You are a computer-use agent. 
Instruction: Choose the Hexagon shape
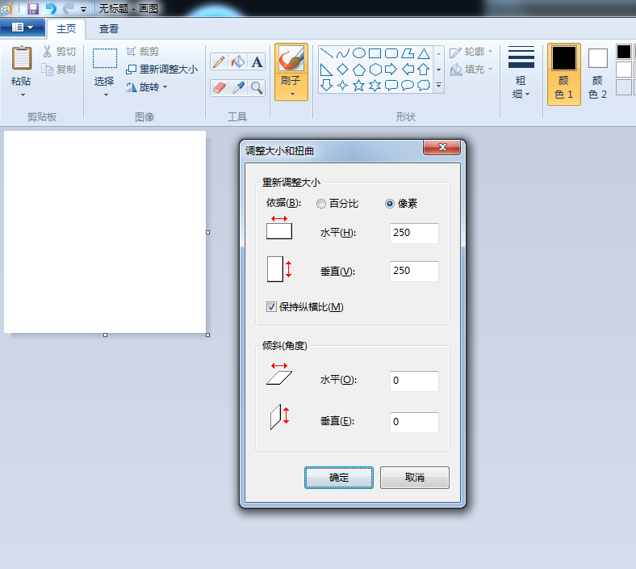[374, 70]
